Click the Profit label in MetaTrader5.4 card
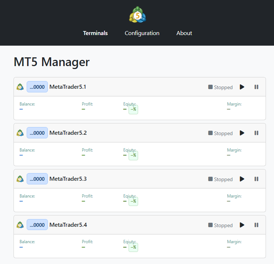This screenshot has height=264, width=274. (87, 242)
